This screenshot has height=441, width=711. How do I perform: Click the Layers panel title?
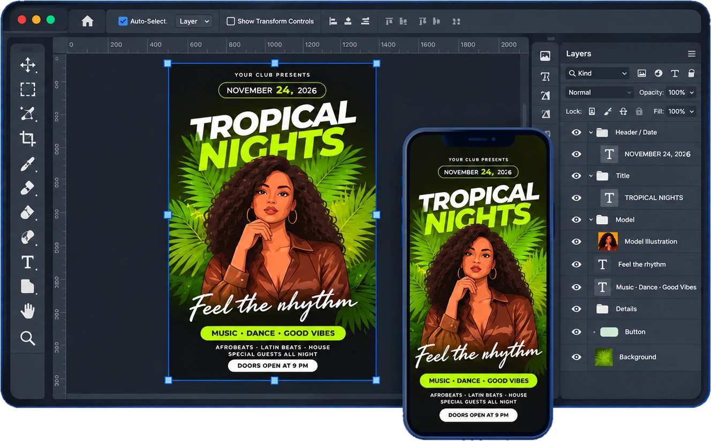click(579, 54)
